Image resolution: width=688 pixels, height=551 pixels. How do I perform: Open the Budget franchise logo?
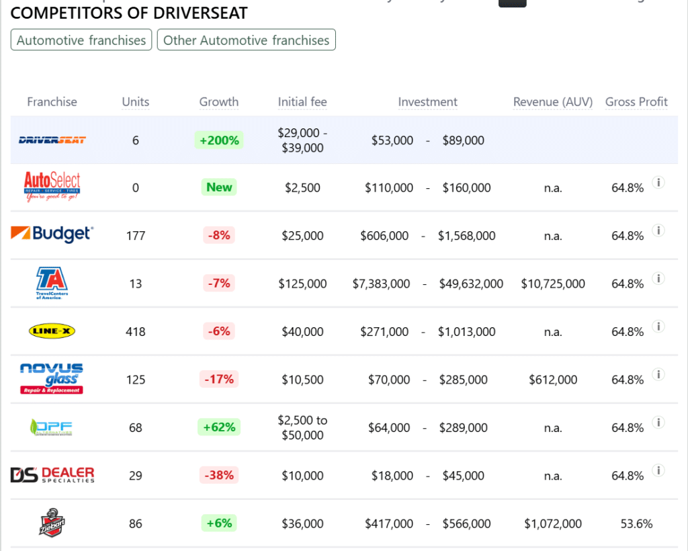[x=52, y=234]
